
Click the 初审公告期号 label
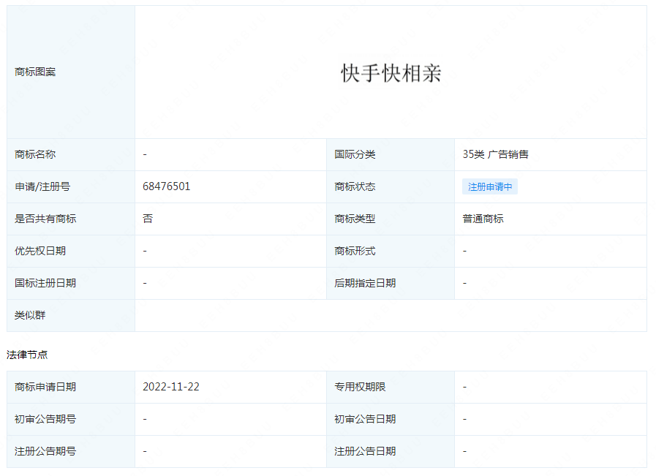pyautogui.click(x=45, y=419)
